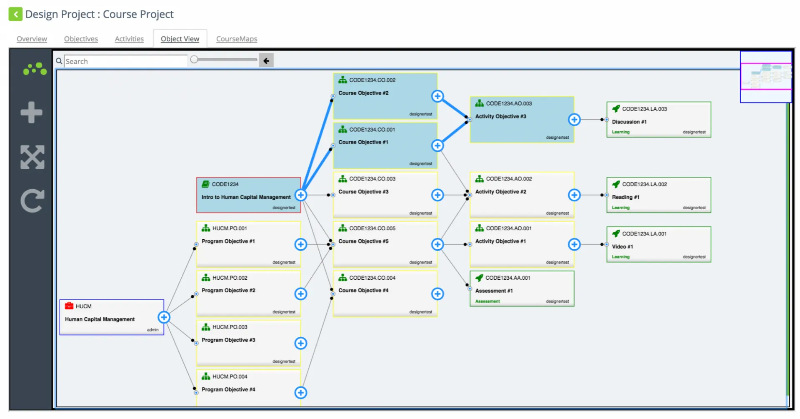This screenshot has width=800, height=419.
Task: Expand HUCM Human Capital Management node plus
Action: pyautogui.click(x=164, y=318)
